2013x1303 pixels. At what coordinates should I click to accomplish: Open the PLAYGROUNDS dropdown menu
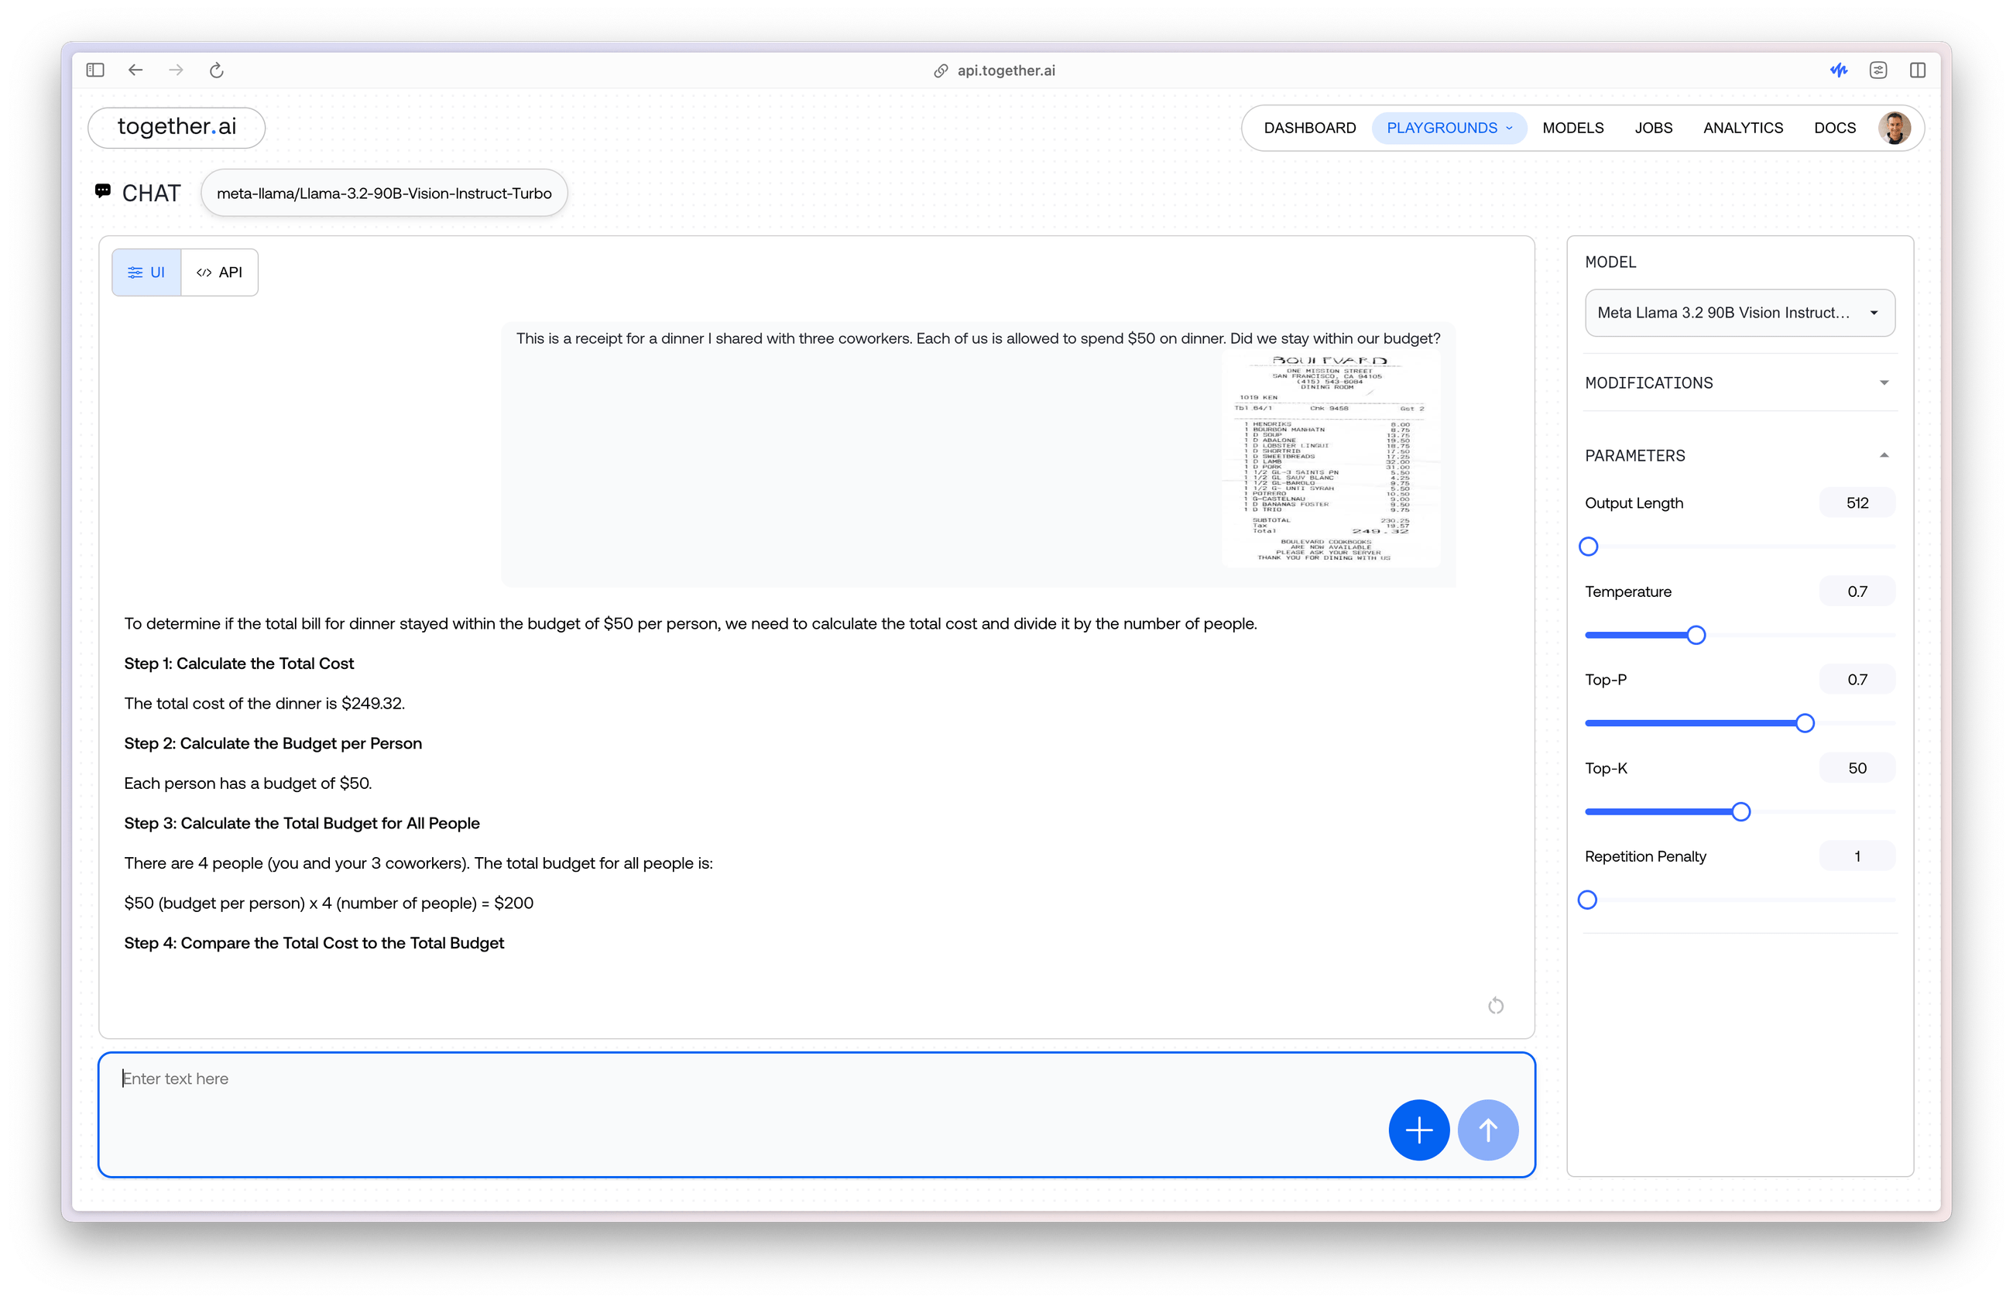[1448, 128]
